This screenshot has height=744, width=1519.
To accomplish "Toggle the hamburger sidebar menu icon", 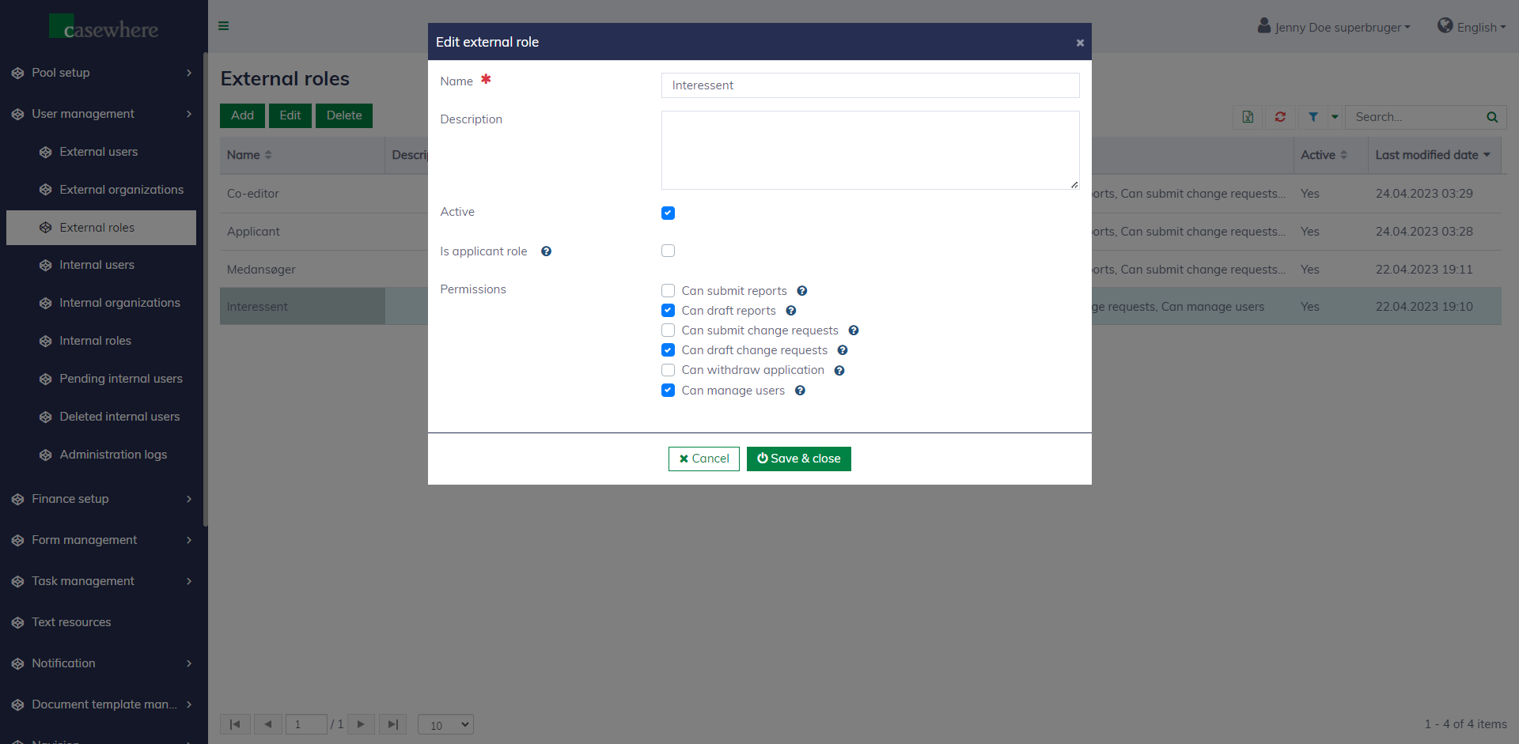I will [x=224, y=26].
